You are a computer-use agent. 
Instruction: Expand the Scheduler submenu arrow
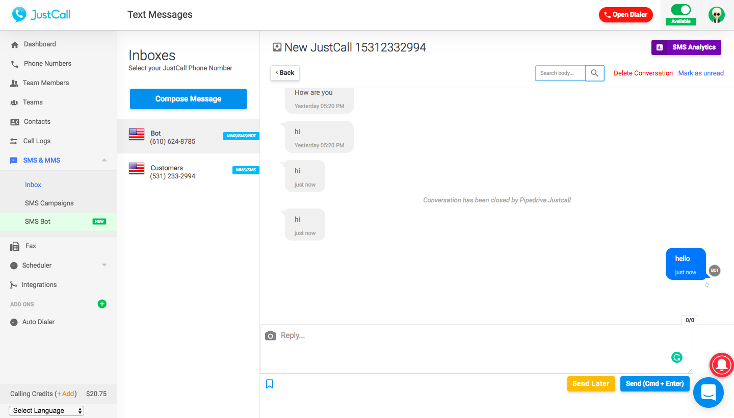tap(104, 265)
